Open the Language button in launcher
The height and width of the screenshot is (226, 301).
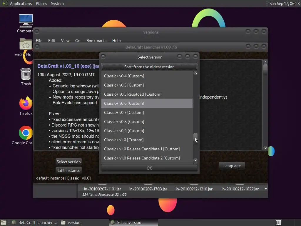point(232,166)
